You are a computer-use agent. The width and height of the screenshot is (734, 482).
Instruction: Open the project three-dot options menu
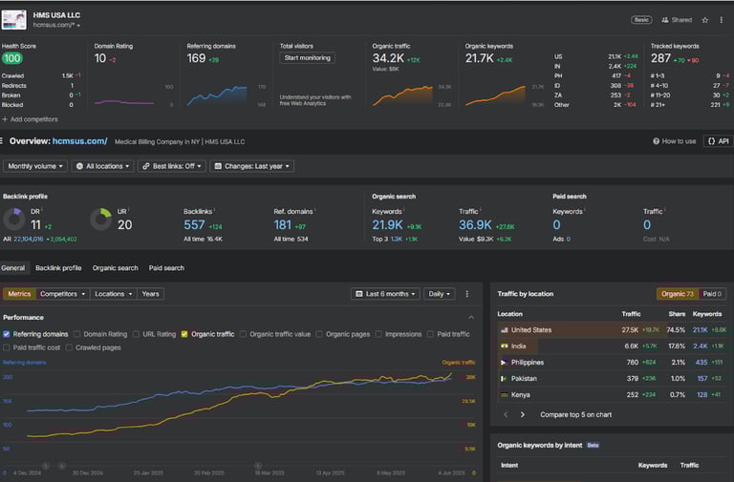[x=722, y=19]
